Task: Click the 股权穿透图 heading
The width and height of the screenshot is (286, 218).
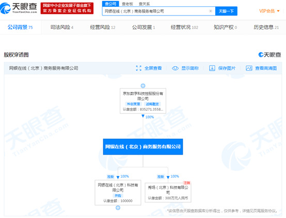Action: [16, 55]
